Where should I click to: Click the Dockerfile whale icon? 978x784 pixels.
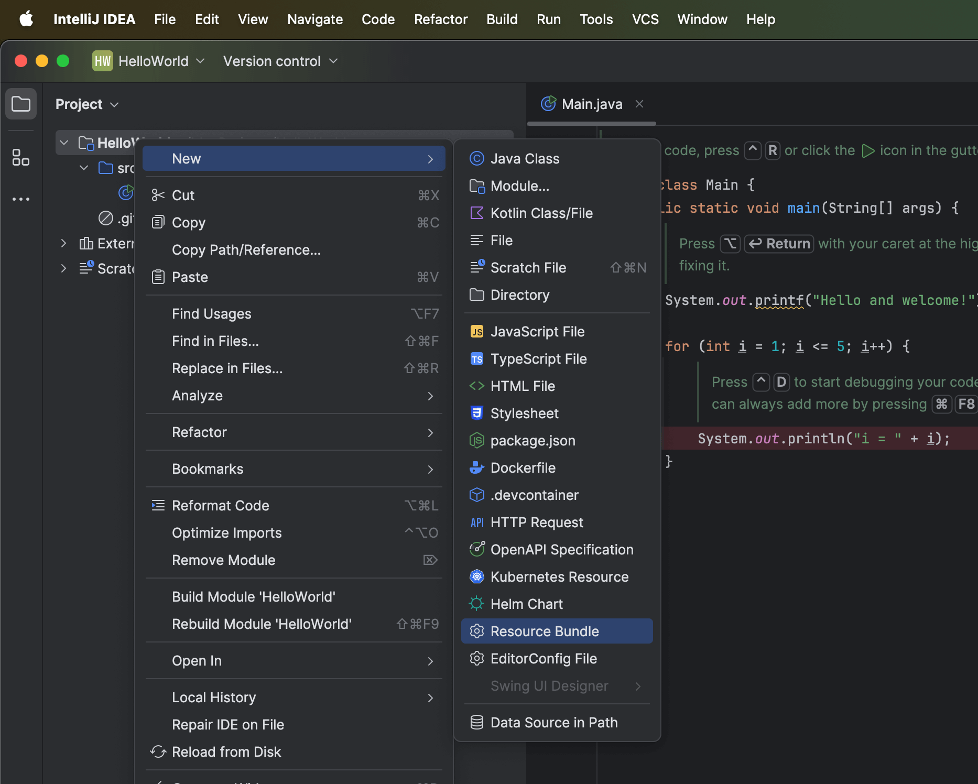[x=476, y=467]
